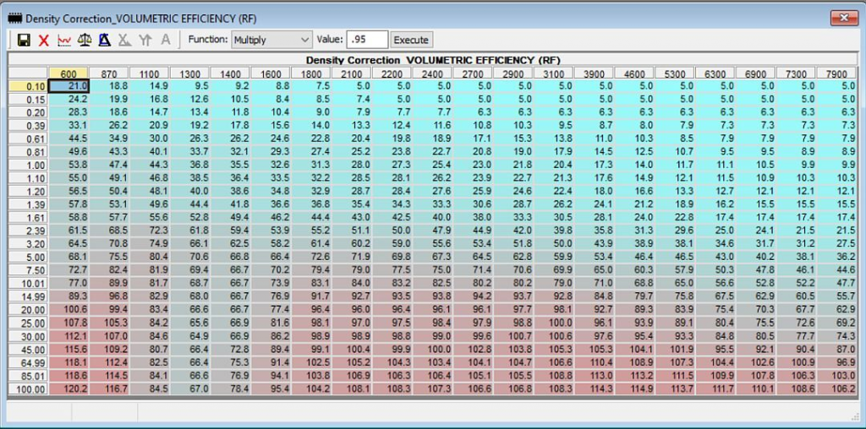The height and width of the screenshot is (429, 866).
Task: Select the 100.00 row header
Action: [x=29, y=388]
